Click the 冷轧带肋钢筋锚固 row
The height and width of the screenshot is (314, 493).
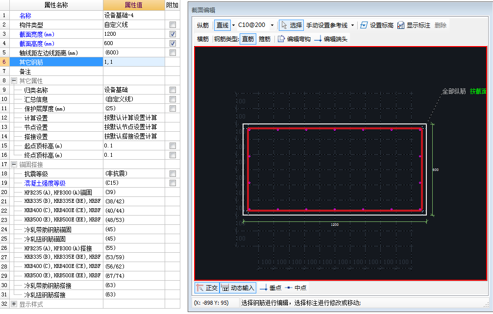click(x=90, y=229)
